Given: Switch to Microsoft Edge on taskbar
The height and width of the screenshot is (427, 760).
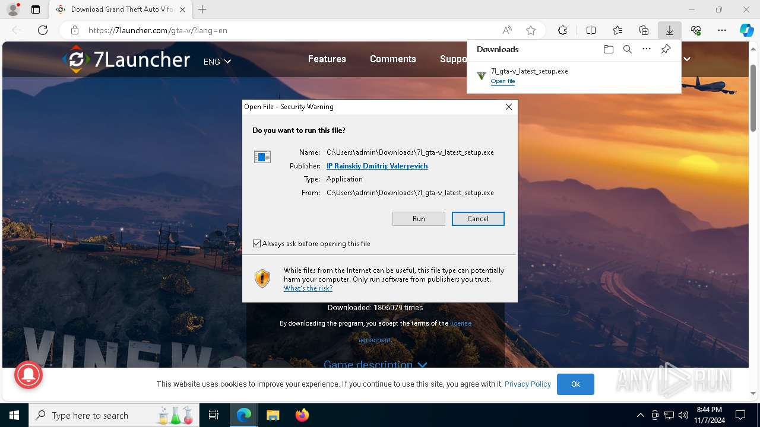Looking at the screenshot, I should [x=244, y=415].
